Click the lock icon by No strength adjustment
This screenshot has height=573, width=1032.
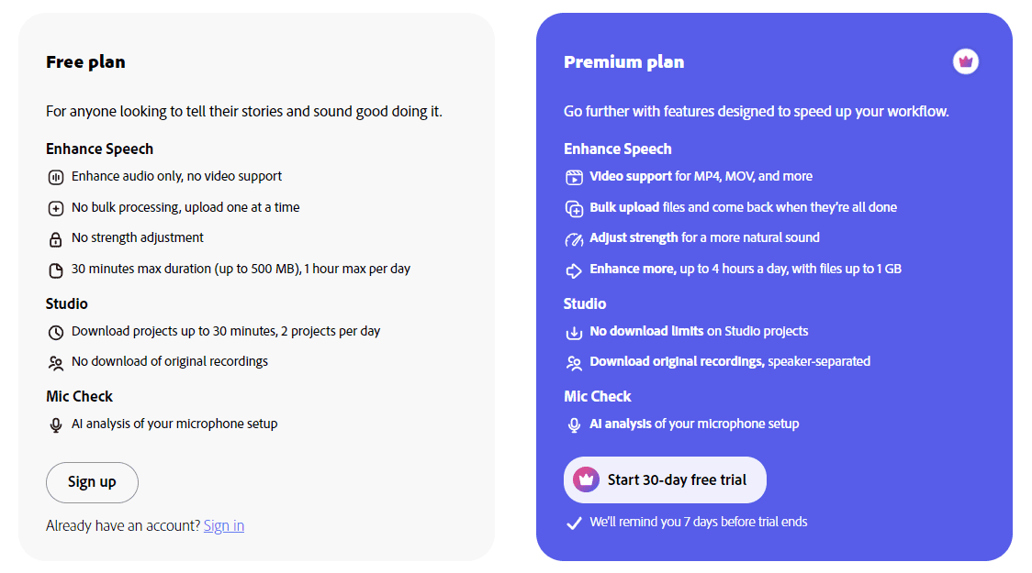56,238
